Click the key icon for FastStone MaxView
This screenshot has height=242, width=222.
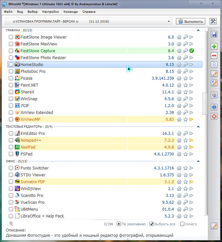click(185, 44)
